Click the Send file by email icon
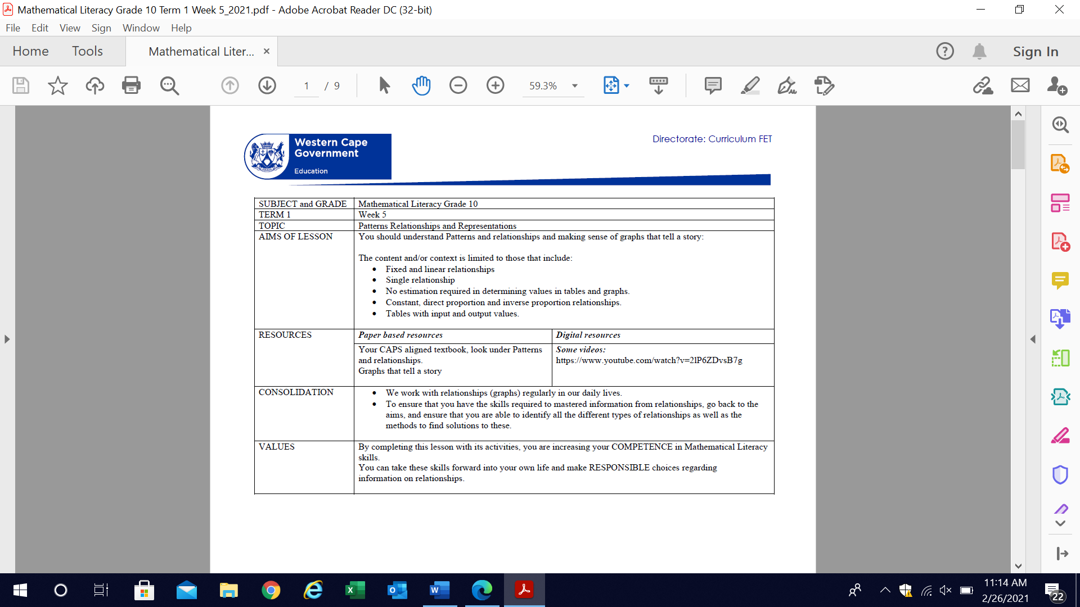This screenshot has height=607, width=1080. pos(1020,85)
